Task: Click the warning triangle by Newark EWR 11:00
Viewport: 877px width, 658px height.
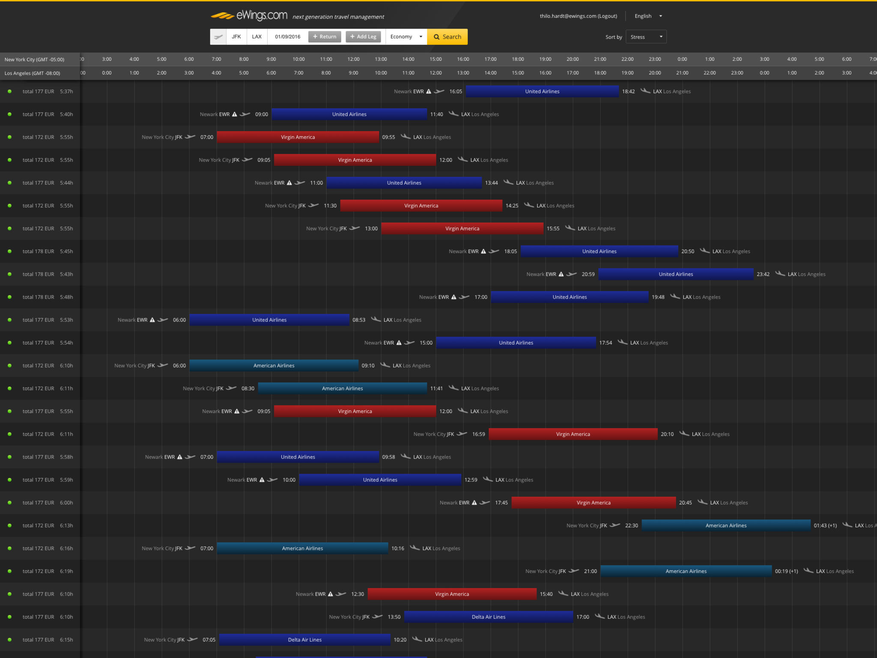Action: click(289, 182)
